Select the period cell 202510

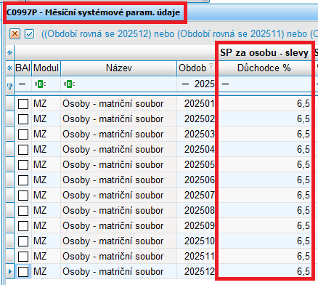pyautogui.click(x=196, y=241)
